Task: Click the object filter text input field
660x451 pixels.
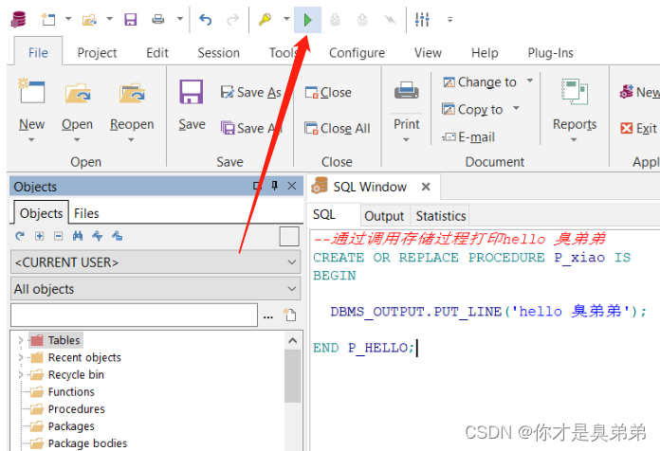Action: click(134, 315)
